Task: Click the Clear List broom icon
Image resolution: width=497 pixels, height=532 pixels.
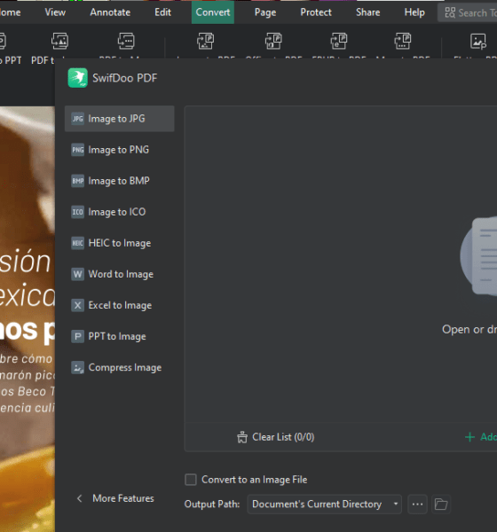Action: pos(242,437)
